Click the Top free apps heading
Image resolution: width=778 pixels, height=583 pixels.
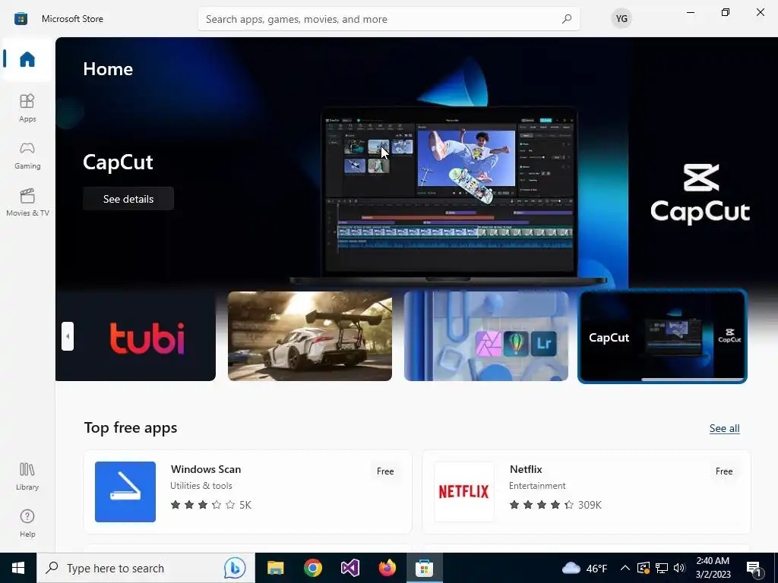(x=131, y=428)
